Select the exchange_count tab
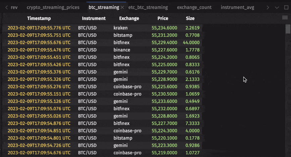Image resolution: width=291 pixels, height=157 pixels. pos(194,7)
